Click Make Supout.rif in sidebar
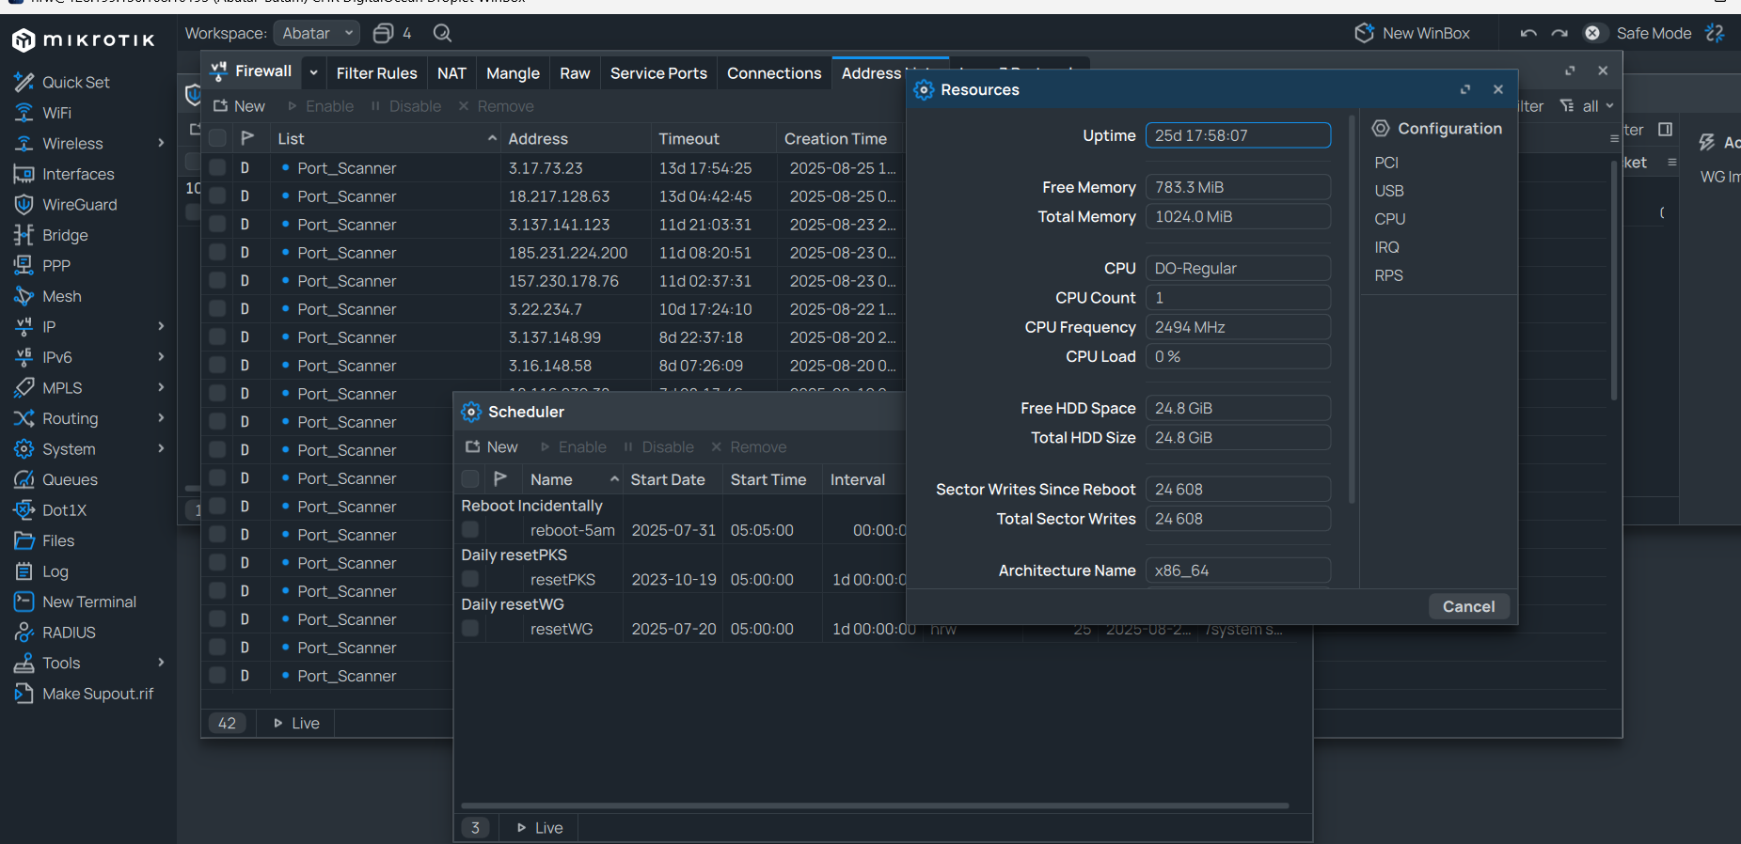Viewport: 1741px width, 844px height. (x=97, y=694)
